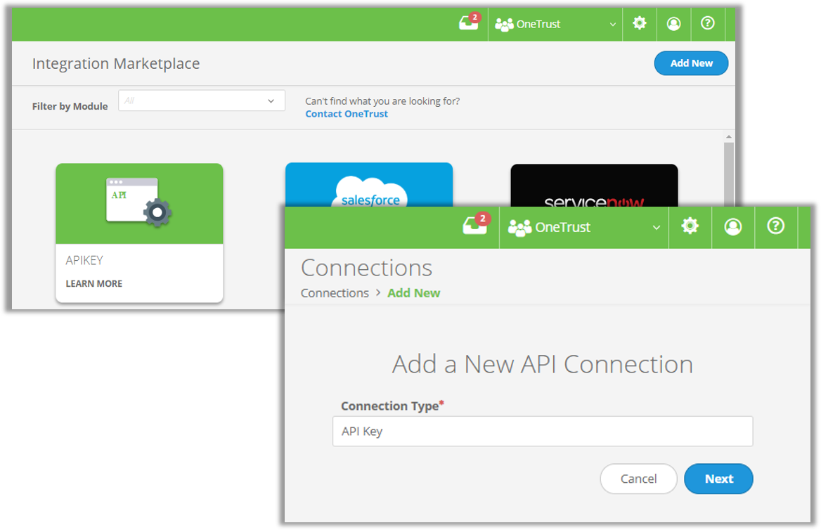Viewport: 821px width, 530px height.
Task: Click the Add New breadcrumb item
Action: coord(413,292)
